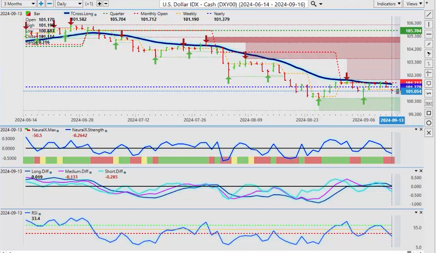Viewport: 436px width, 253px height.
Task: Click the blue minus zoom-out button
Action: (x=49, y=4)
